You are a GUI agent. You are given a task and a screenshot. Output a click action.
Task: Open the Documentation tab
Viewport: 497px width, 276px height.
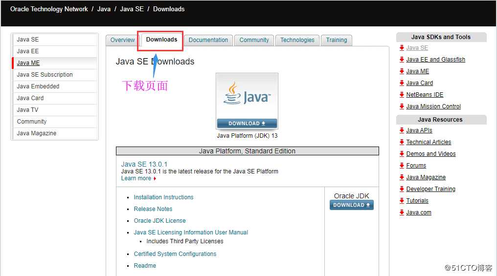(208, 40)
